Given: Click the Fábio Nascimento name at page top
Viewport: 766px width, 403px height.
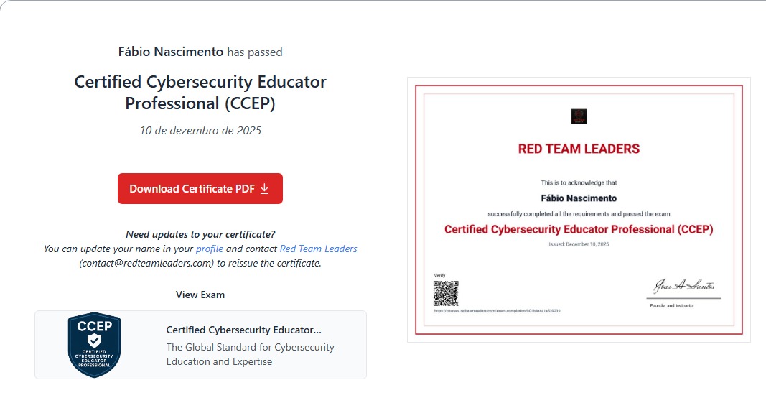Looking at the screenshot, I should (x=171, y=52).
